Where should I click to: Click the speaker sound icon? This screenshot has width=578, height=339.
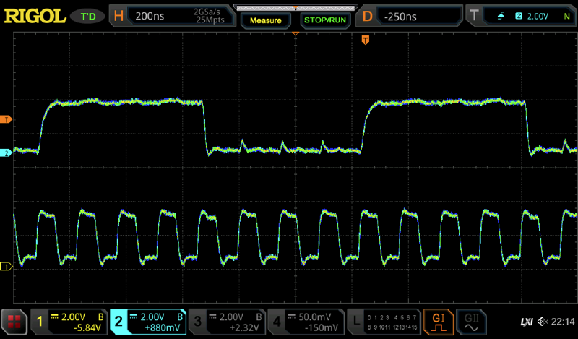click(541, 321)
